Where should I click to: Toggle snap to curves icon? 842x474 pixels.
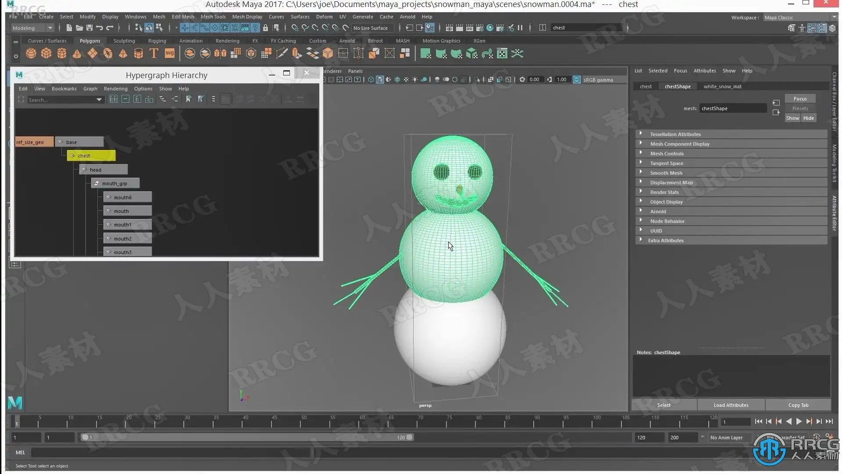(305, 28)
